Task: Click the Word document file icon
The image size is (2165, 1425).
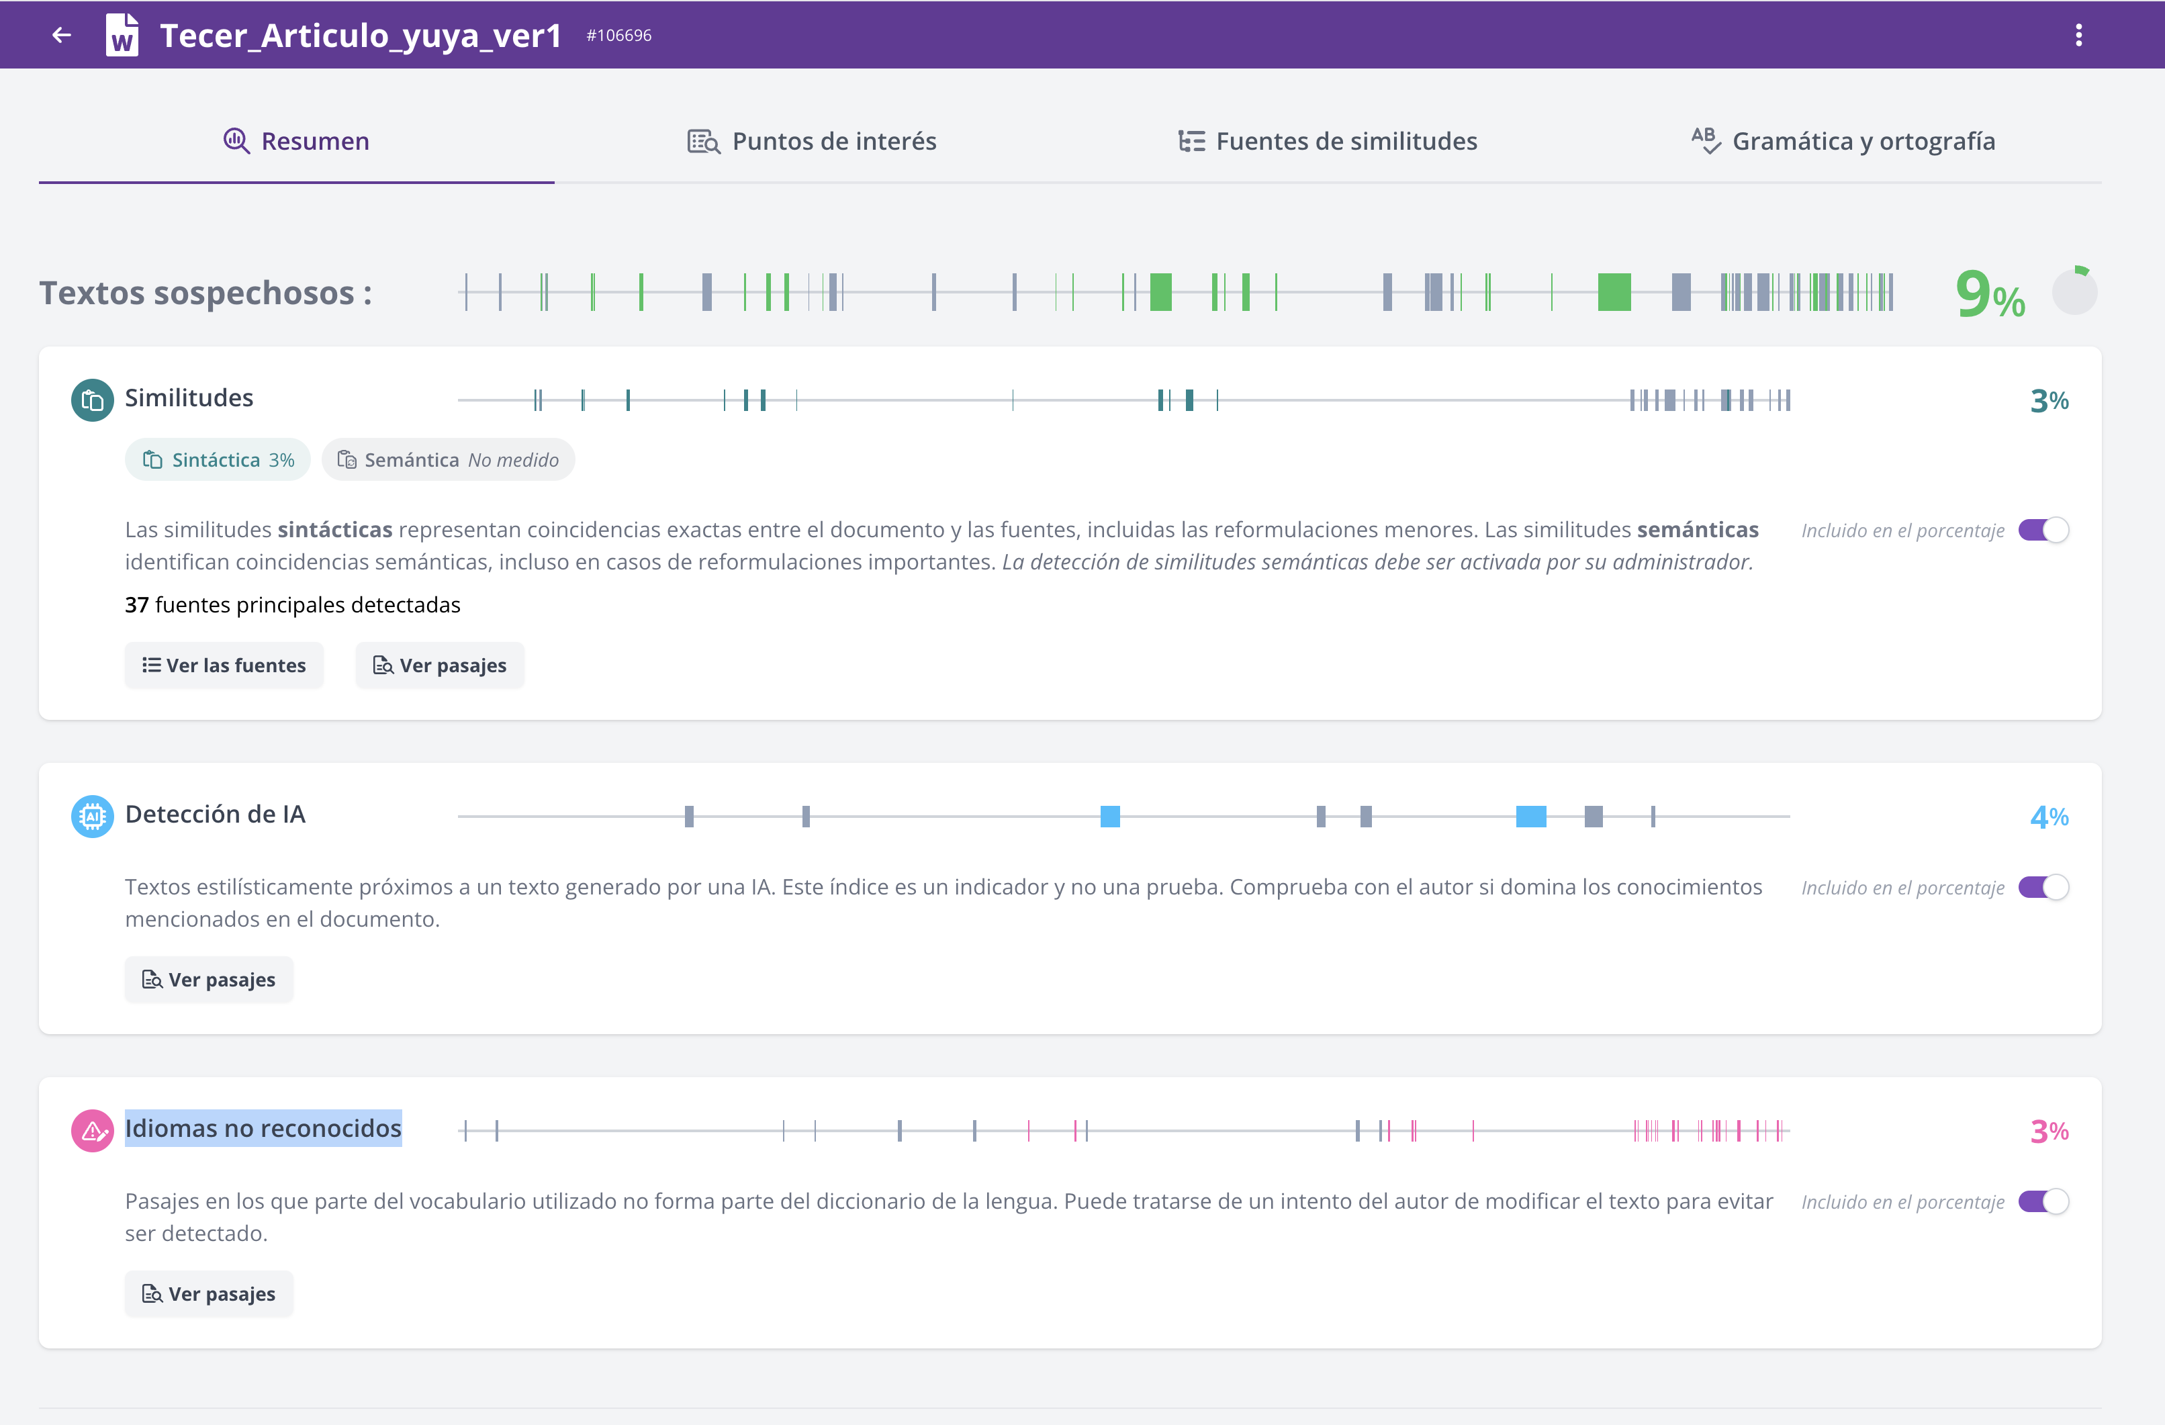Action: tap(122, 36)
